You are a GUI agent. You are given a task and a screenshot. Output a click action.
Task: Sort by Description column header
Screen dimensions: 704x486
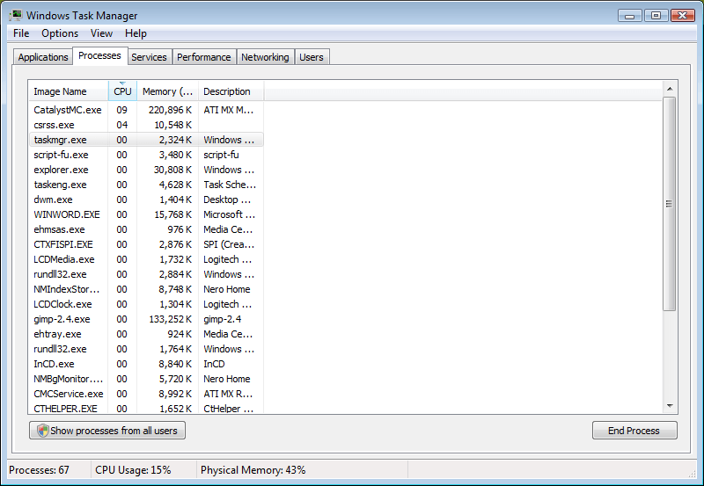pos(231,91)
